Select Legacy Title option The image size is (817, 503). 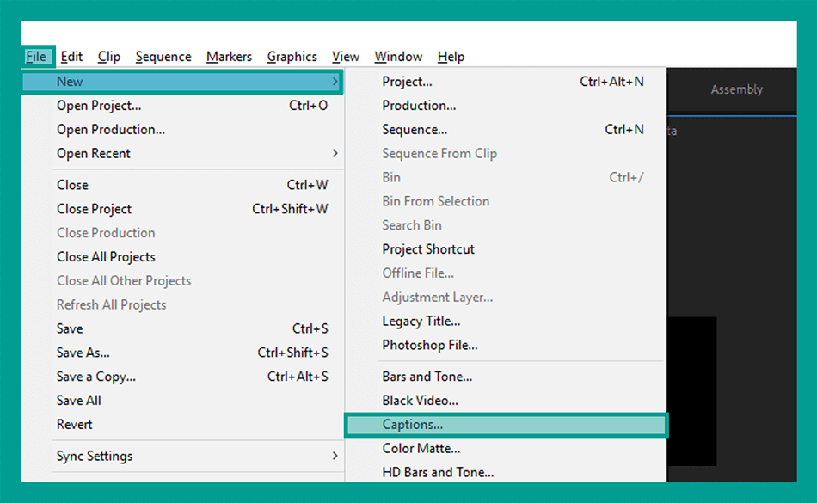point(506,322)
